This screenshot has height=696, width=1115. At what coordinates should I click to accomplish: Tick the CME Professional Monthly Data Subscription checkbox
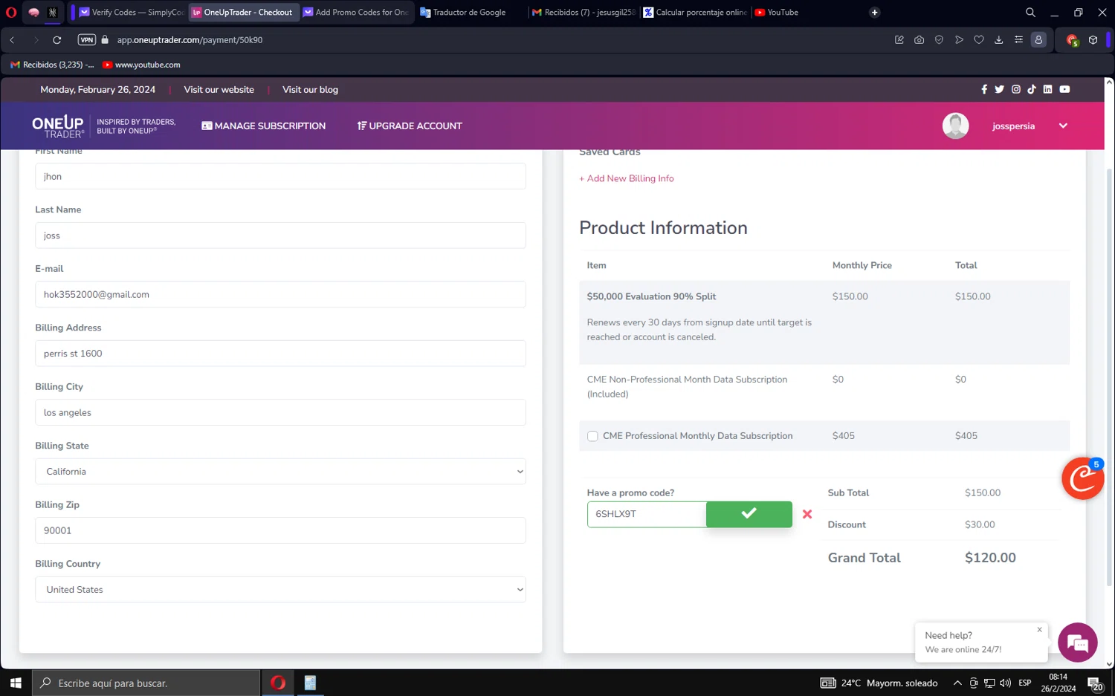click(x=592, y=436)
